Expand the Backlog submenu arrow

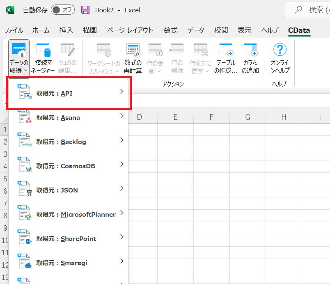coord(121,140)
